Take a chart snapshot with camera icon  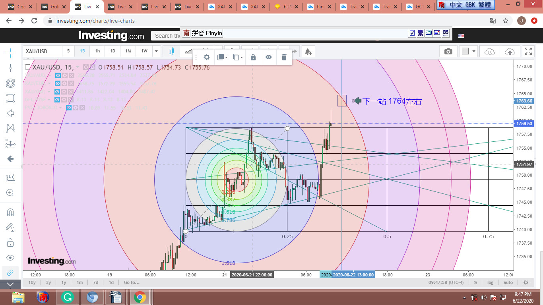pyautogui.click(x=448, y=51)
